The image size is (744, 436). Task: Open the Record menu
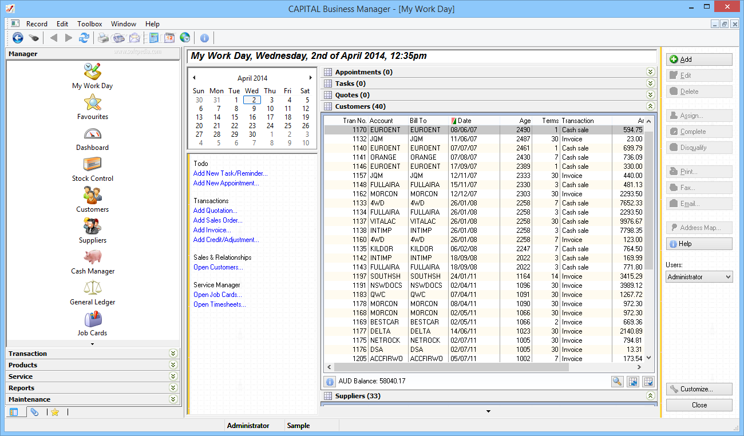click(37, 24)
